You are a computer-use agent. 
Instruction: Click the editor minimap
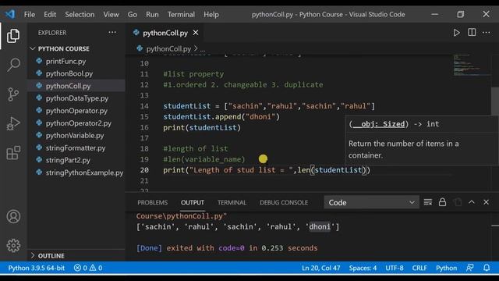click(471, 66)
